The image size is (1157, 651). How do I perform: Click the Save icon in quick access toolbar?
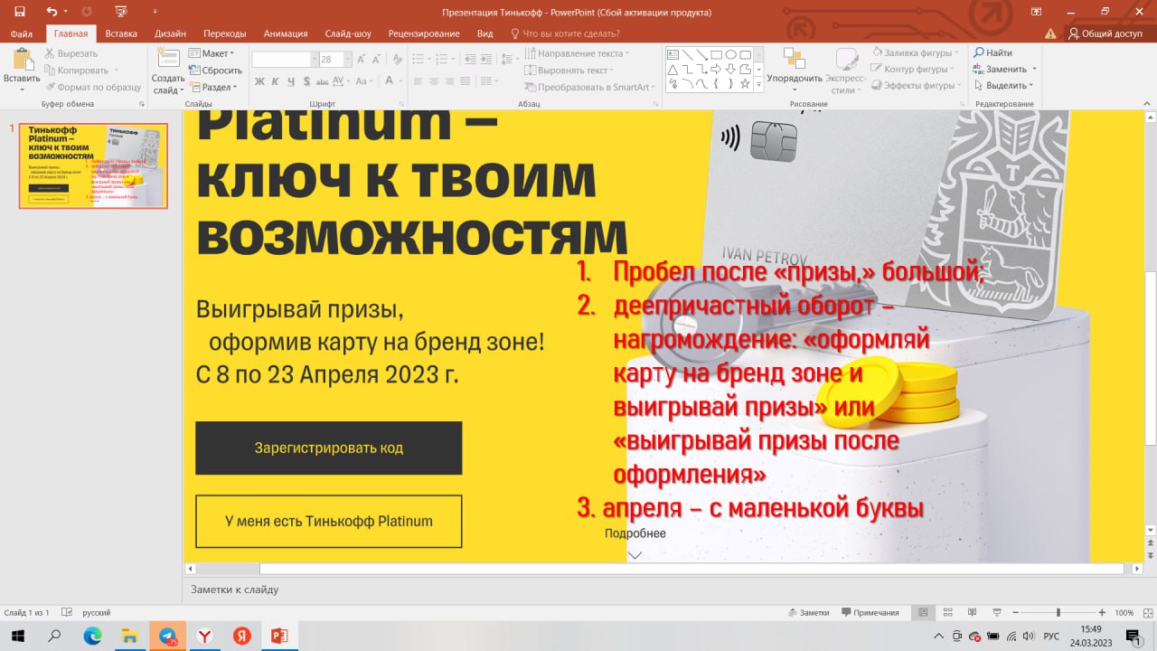coord(19,12)
